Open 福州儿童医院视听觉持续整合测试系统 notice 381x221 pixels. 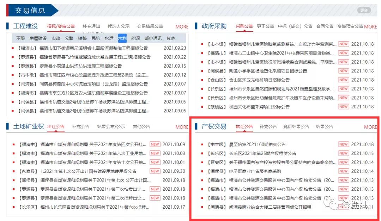[x=283, y=62]
